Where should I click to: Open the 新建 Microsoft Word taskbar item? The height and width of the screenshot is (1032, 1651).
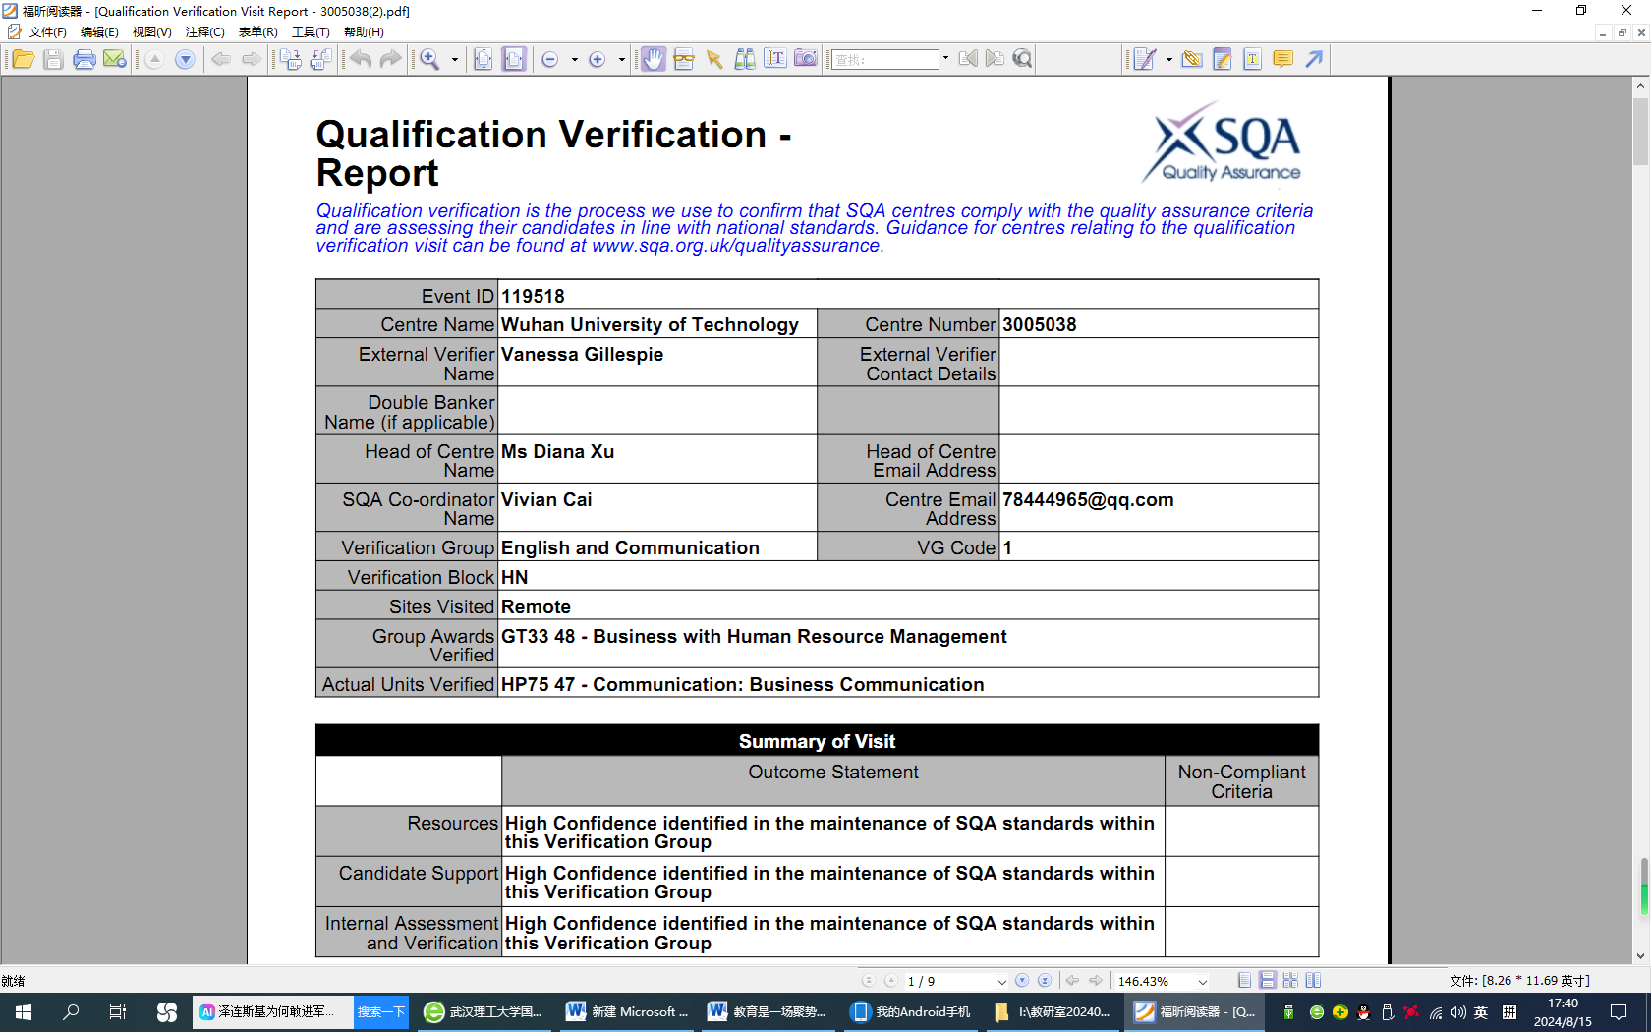point(628,1012)
